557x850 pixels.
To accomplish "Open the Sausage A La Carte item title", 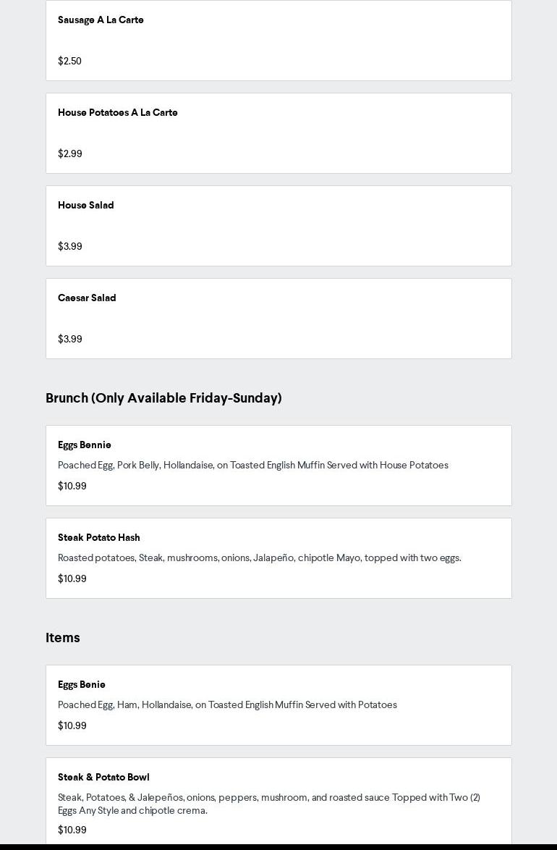I will pos(101,20).
